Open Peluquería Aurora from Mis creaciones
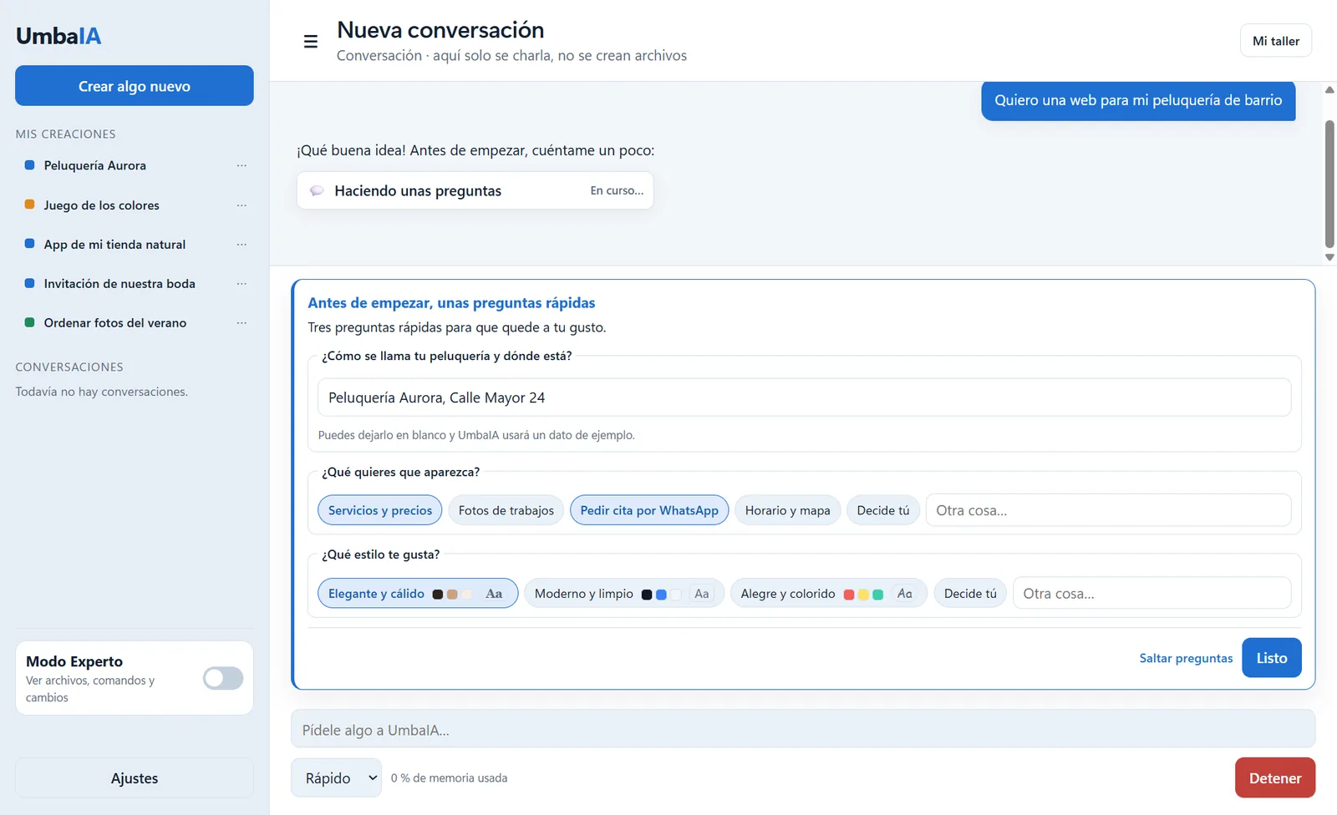 [95, 165]
